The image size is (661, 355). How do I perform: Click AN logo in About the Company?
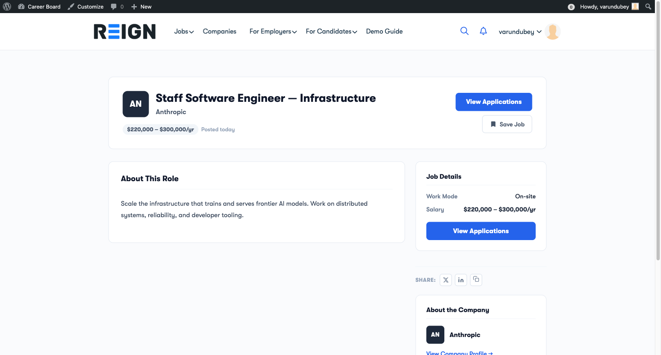click(x=435, y=335)
